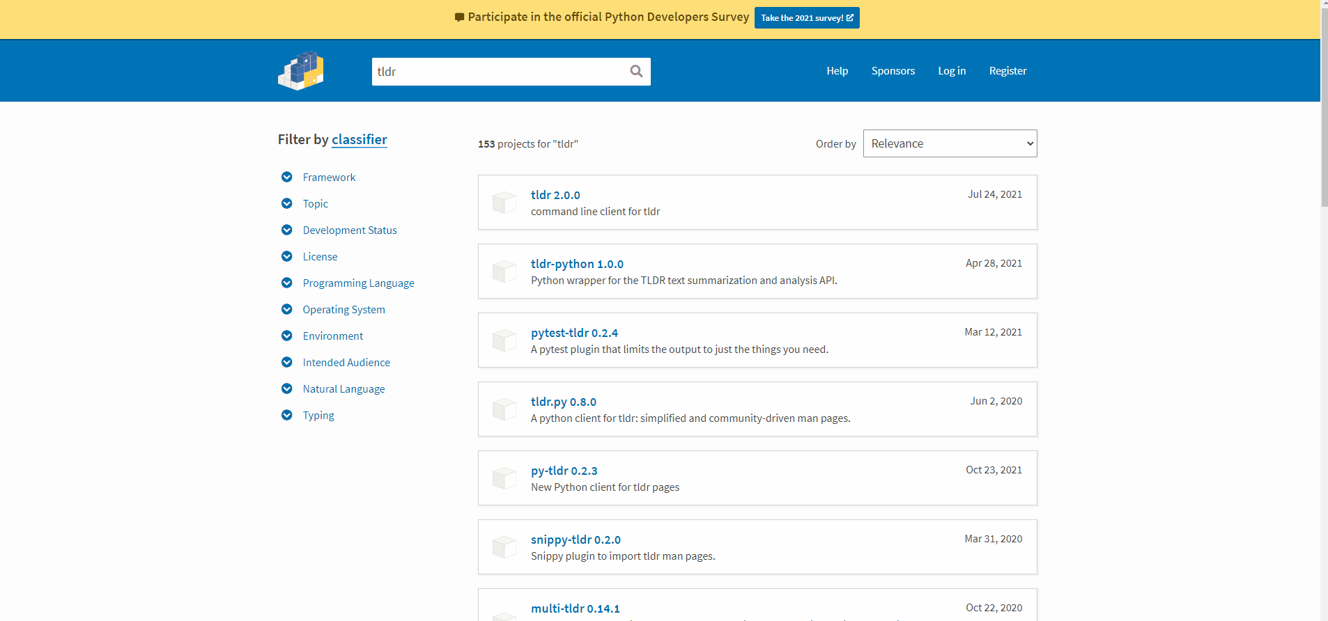Viewport: 1328px width, 621px height.
Task: Click '153 projects for "tldr"' result count
Action: (x=528, y=144)
